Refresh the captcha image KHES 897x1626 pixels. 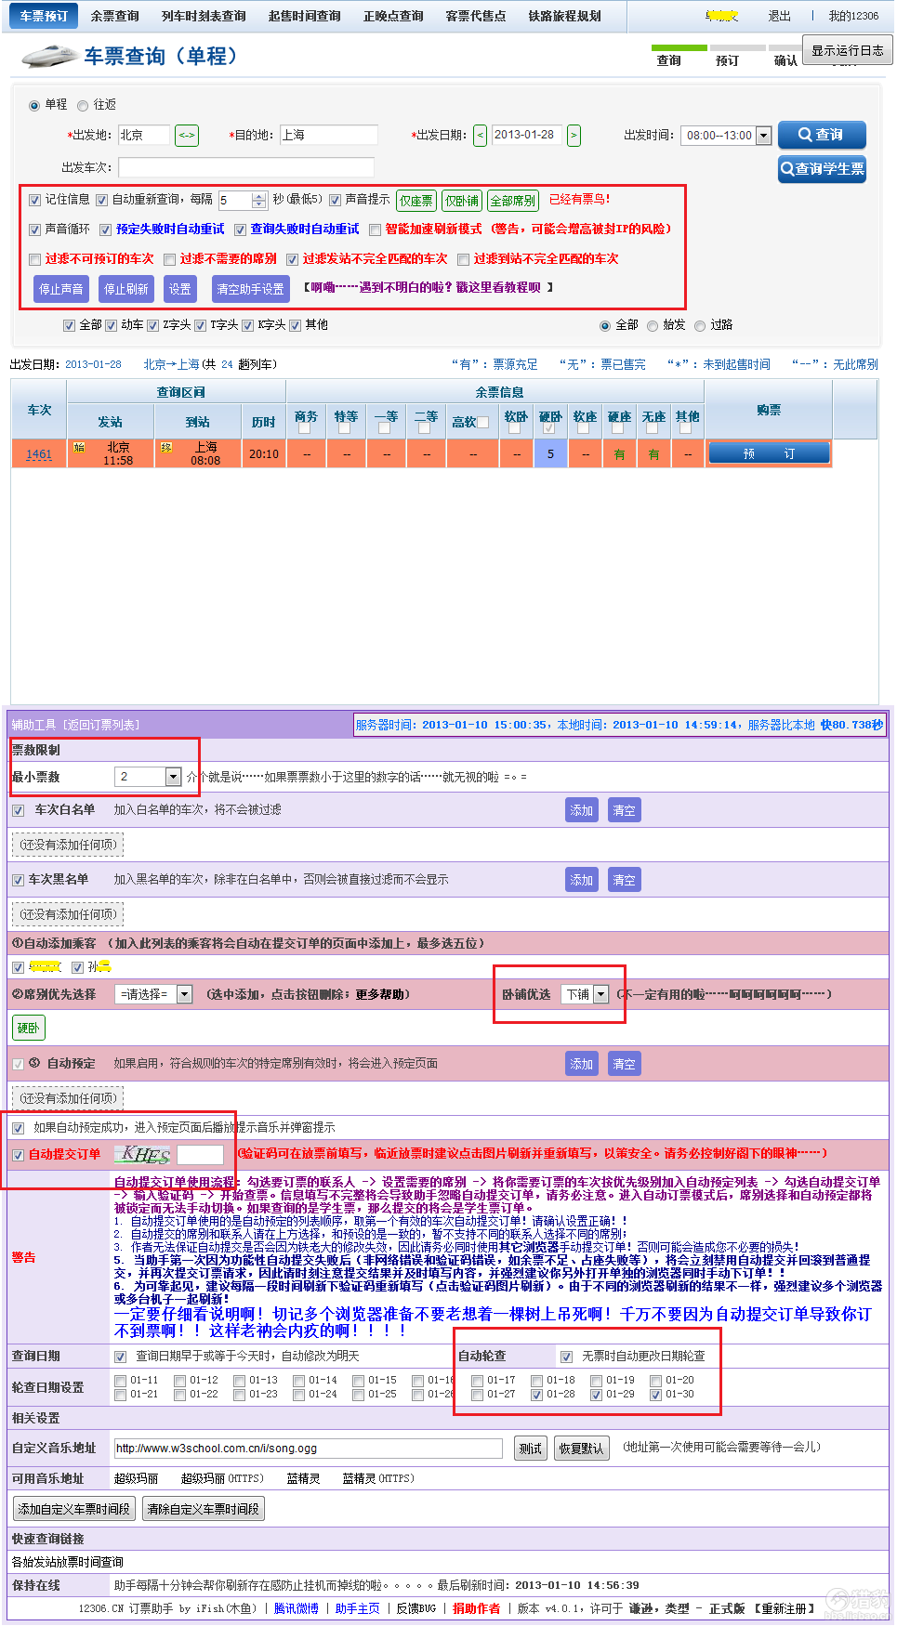point(142,1155)
